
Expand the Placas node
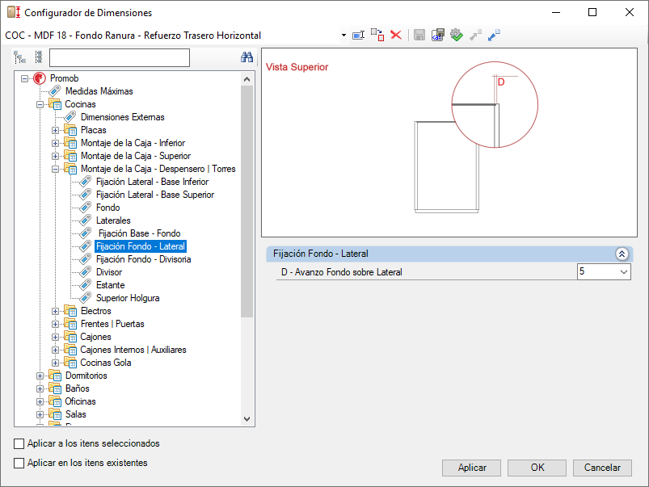55,130
